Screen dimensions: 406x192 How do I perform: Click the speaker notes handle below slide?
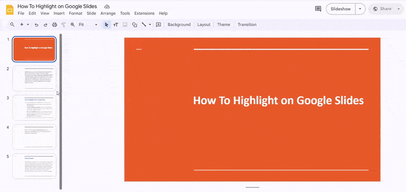pos(252,187)
